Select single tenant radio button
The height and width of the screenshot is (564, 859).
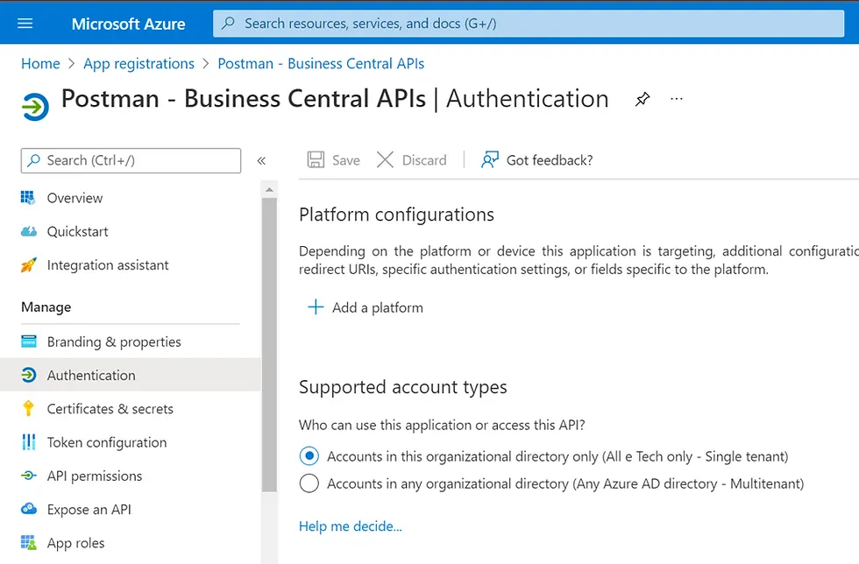pos(309,455)
